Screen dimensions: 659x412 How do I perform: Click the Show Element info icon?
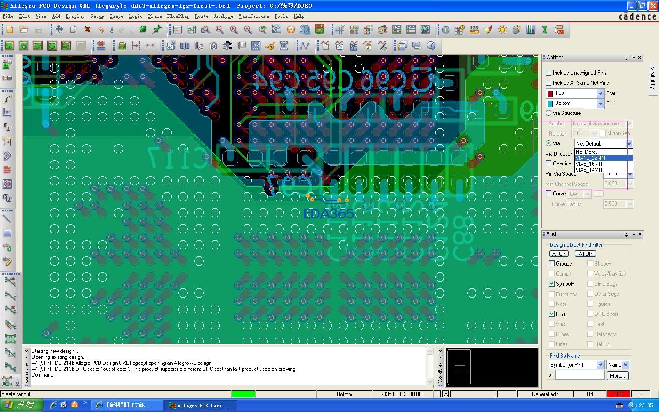[x=445, y=30]
